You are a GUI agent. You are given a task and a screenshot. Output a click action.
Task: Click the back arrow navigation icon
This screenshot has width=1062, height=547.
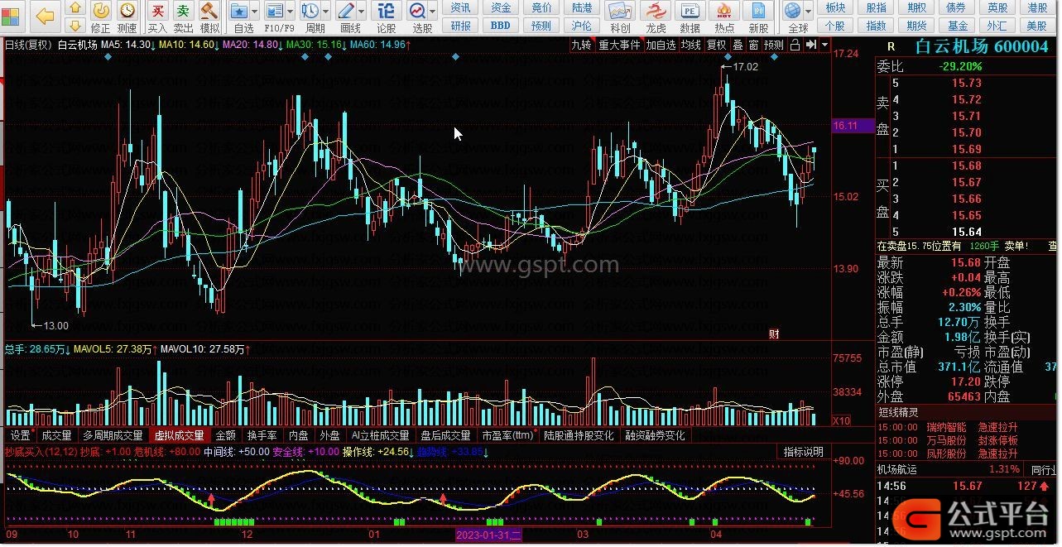(45, 15)
